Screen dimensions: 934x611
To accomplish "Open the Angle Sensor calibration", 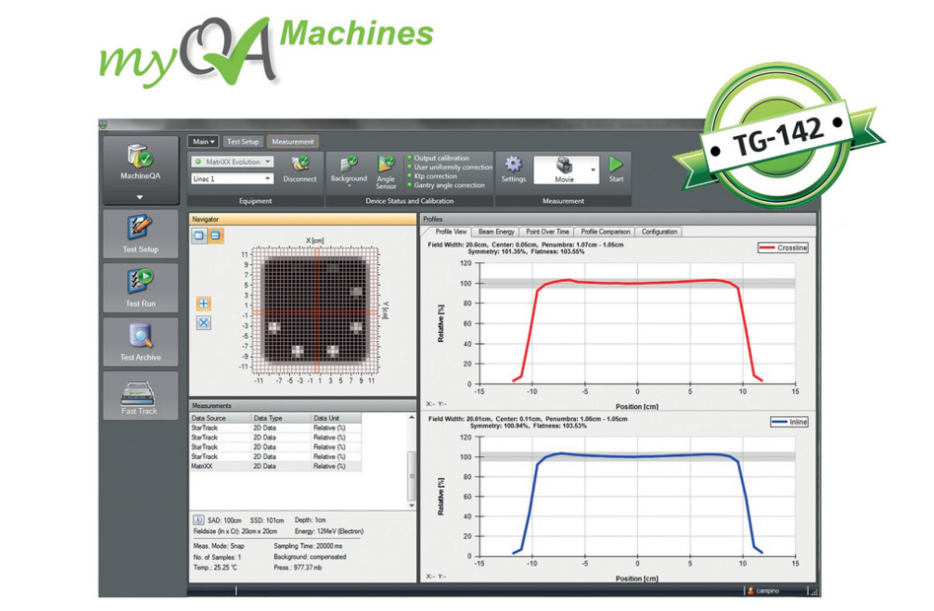I will [x=386, y=172].
